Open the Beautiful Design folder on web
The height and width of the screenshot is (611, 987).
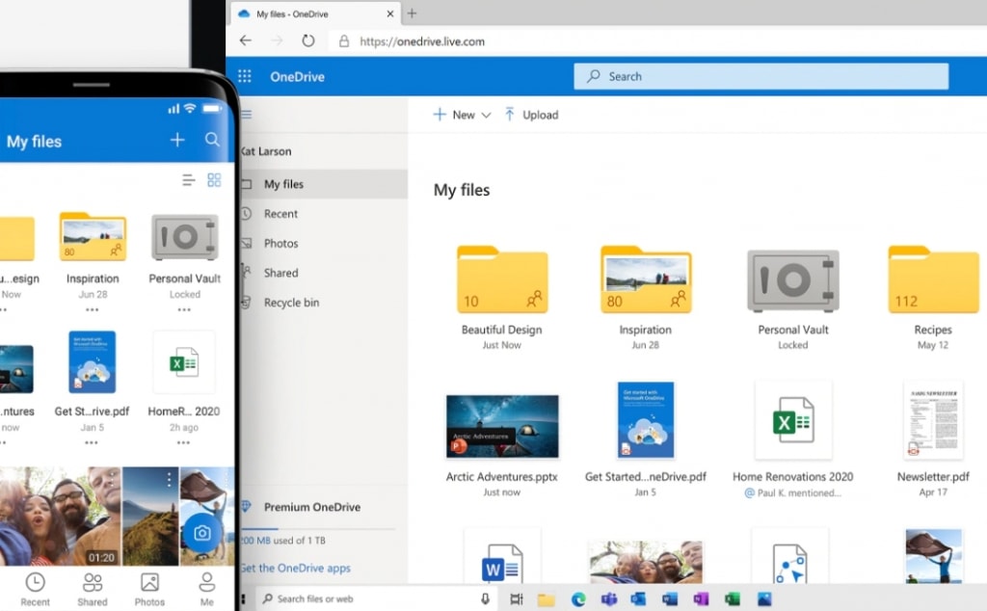pos(501,279)
